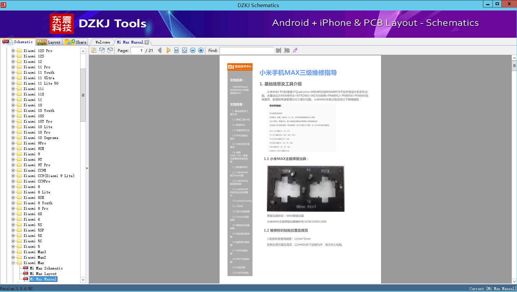Viewport: 517px width, 292px height.
Task: Click the PDF viewer scrollbar thumb
Action: coord(514,66)
